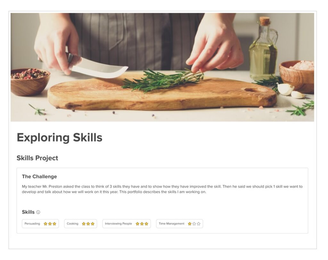Viewport: 328px width, 260px height.
Task: Open the Time Management skill label
Action: (172, 224)
